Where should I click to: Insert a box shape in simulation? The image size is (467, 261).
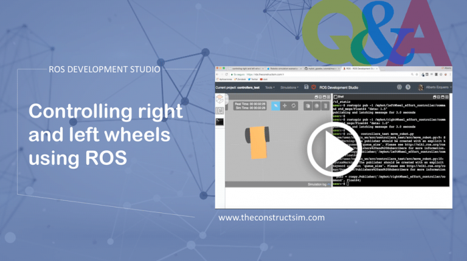tap(308, 106)
